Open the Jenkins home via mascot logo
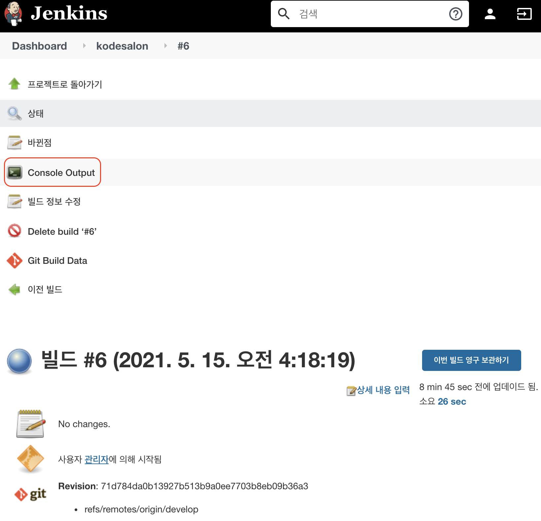541x521 pixels. click(x=13, y=13)
